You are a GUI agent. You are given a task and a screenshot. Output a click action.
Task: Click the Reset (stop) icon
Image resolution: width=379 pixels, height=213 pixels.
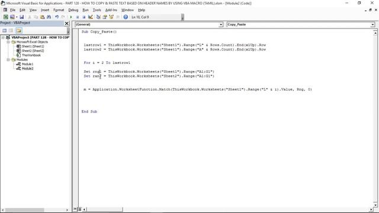pos(83,17)
